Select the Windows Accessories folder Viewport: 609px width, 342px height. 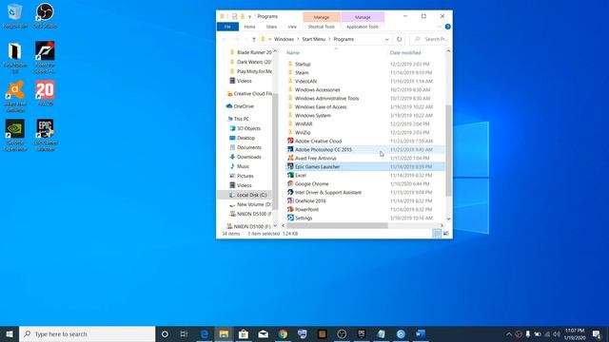click(x=365, y=89)
